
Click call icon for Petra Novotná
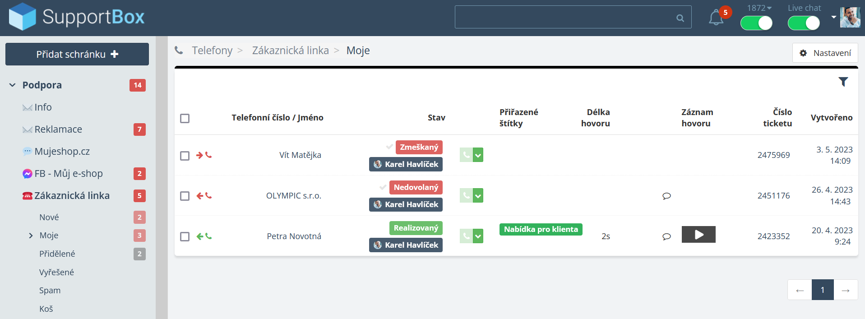point(204,236)
